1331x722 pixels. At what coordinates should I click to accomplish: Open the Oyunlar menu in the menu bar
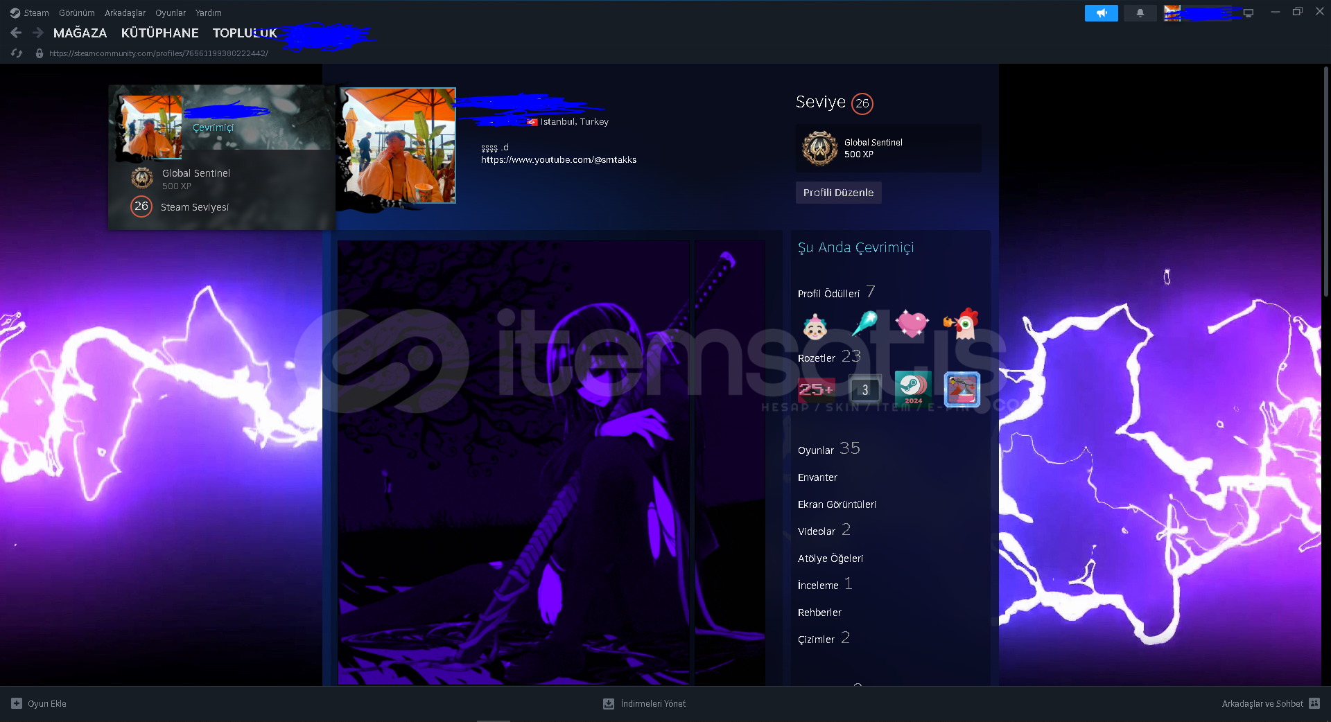pyautogui.click(x=171, y=12)
